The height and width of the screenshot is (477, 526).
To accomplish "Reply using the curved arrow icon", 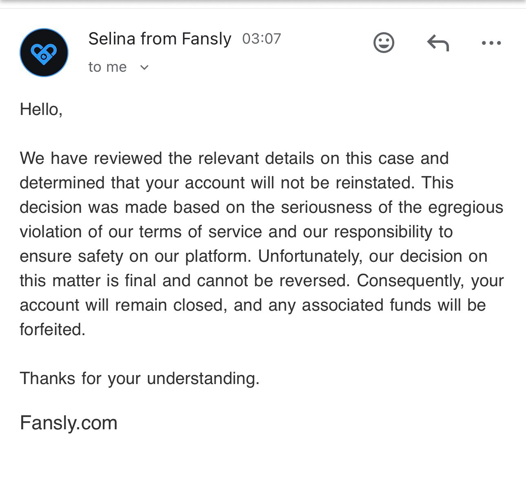I will click(438, 43).
